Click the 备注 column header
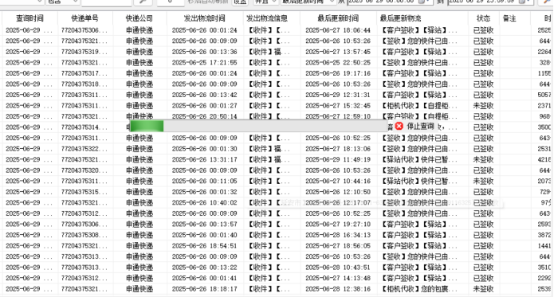The width and height of the screenshot is (554, 297). tap(509, 18)
